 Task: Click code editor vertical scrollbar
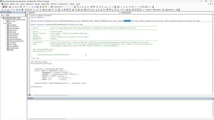pyautogui.click(x=213, y=54)
